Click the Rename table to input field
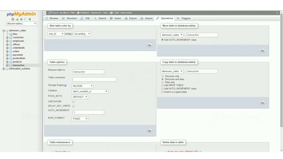Viewport: 283px width, 159px height. [x=88, y=72]
